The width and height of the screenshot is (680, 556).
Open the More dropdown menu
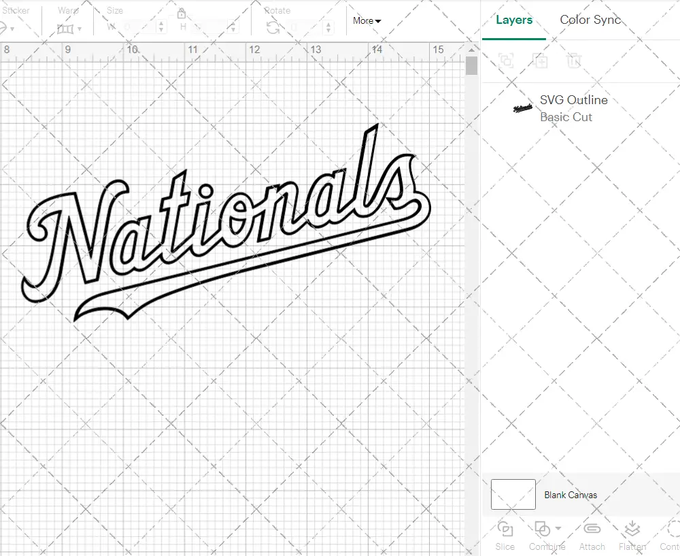(367, 21)
